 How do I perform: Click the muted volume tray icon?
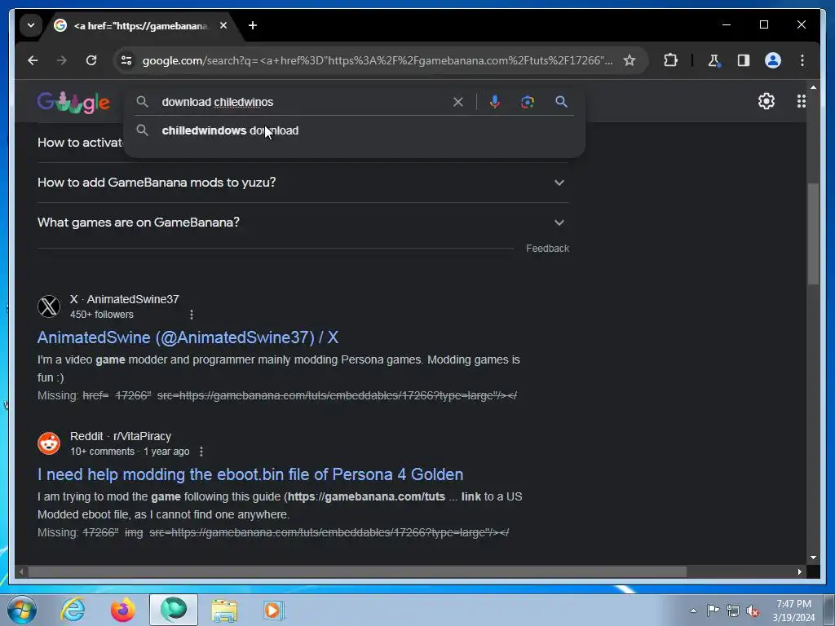(x=753, y=611)
